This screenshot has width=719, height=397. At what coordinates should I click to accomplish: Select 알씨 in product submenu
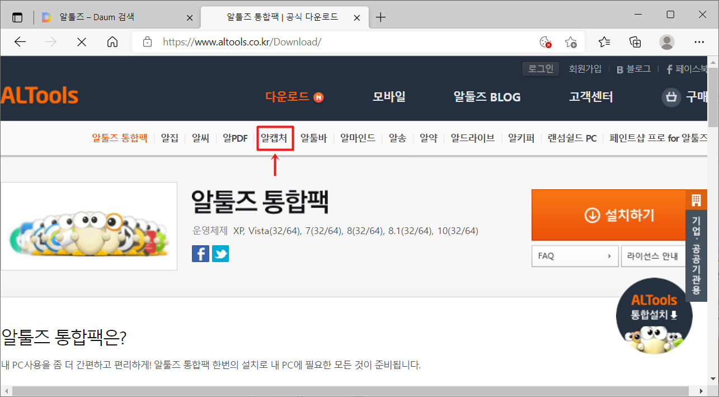click(x=200, y=138)
